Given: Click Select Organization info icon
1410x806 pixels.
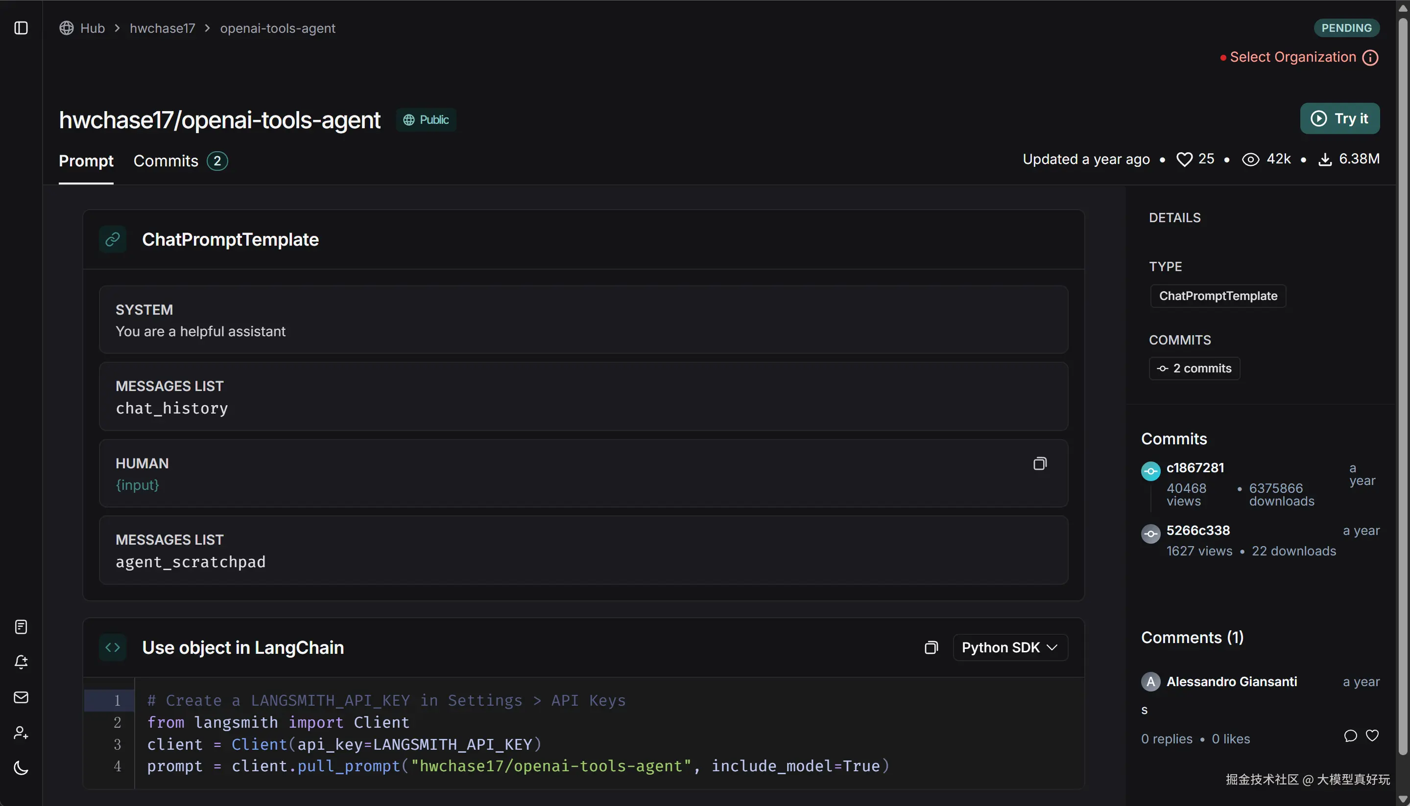Looking at the screenshot, I should [x=1370, y=58].
